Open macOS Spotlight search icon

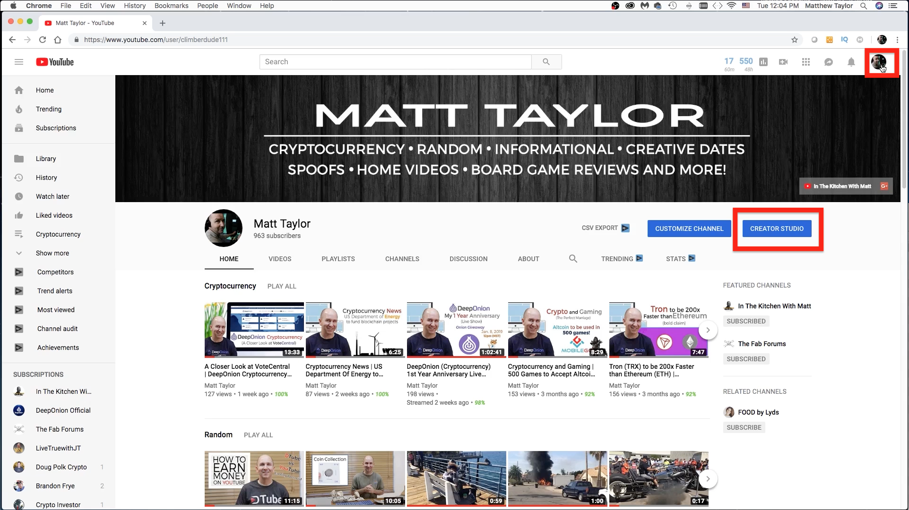tap(864, 6)
